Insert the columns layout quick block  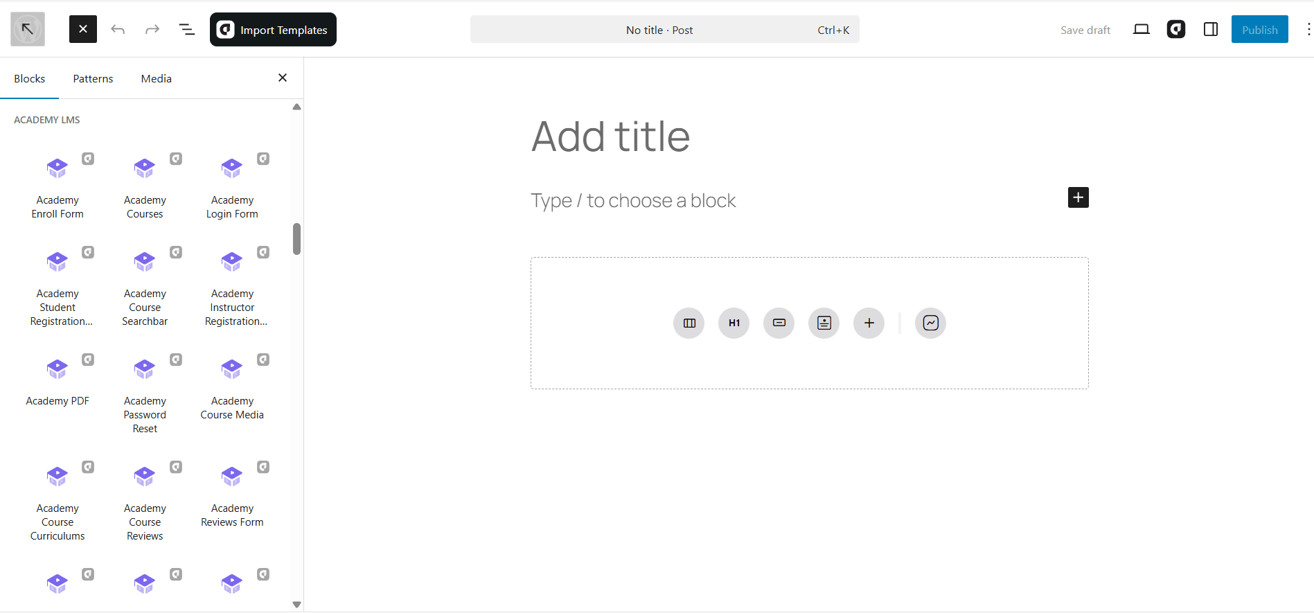(x=689, y=323)
